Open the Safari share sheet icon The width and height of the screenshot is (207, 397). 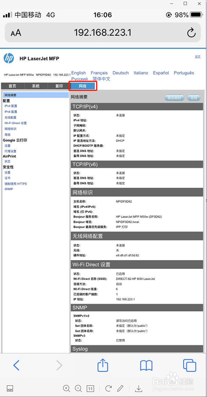[x=103, y=365]
